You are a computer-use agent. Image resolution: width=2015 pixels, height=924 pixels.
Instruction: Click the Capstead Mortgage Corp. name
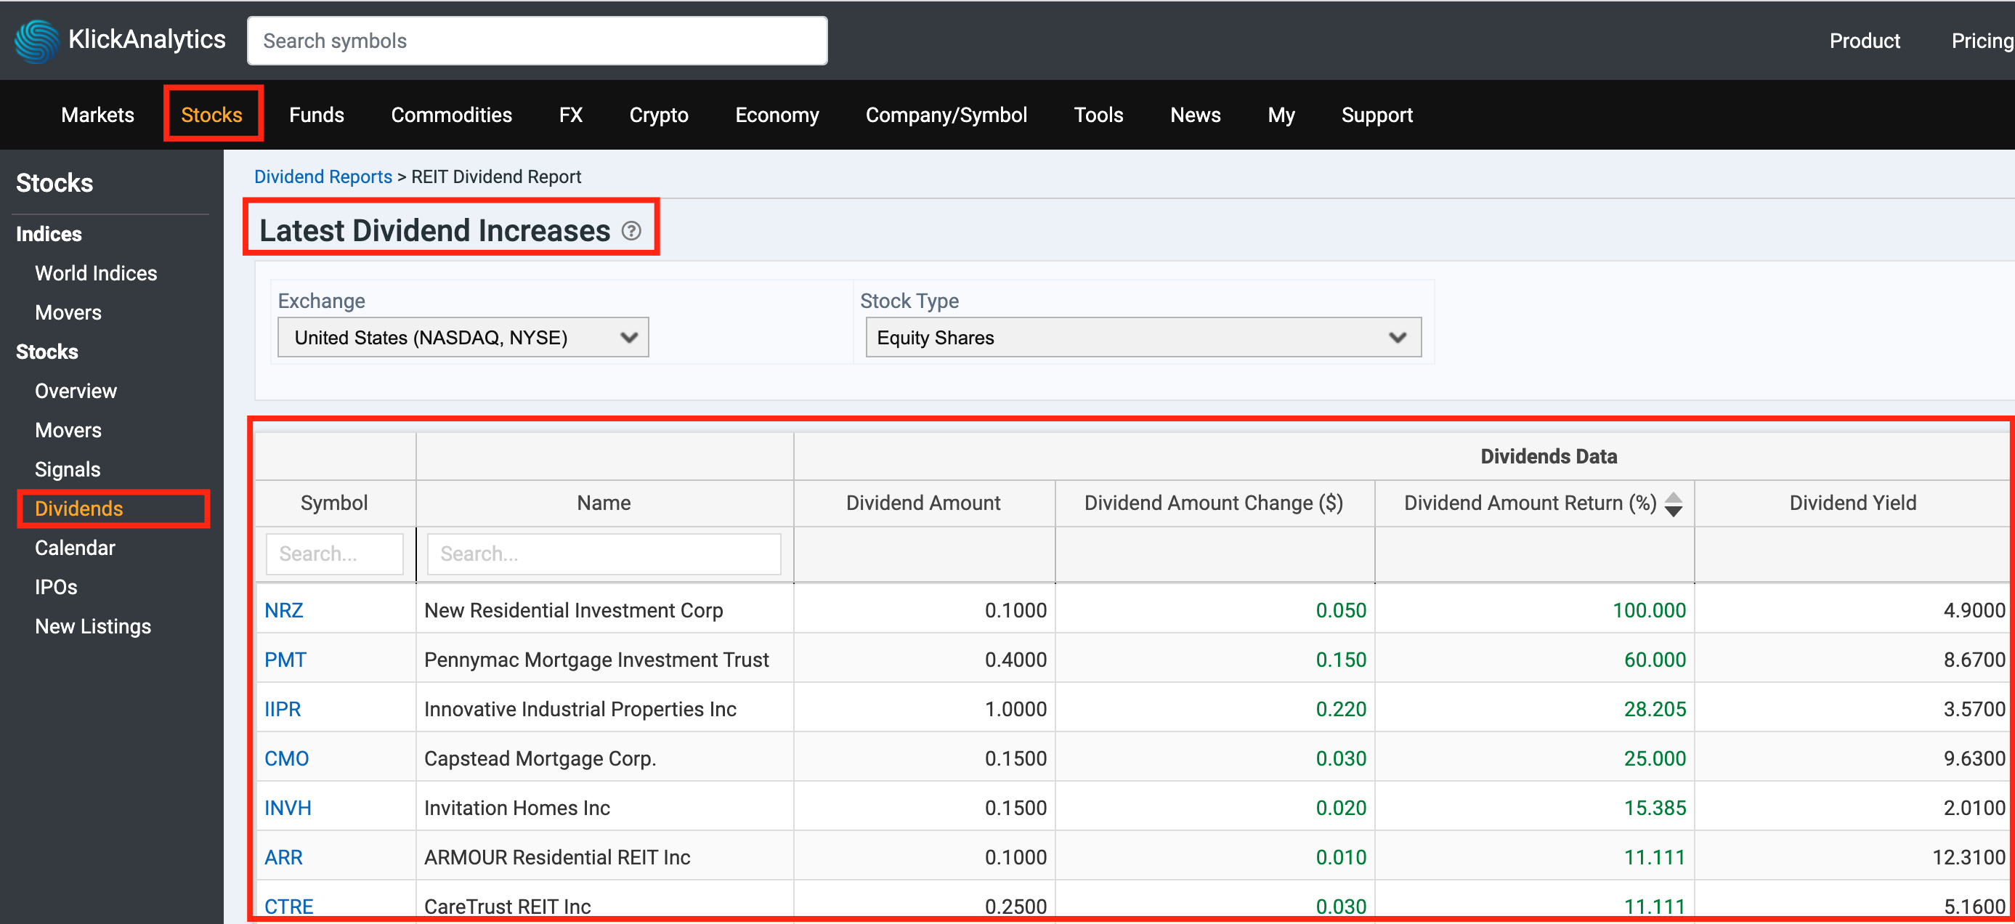point(540,758)
